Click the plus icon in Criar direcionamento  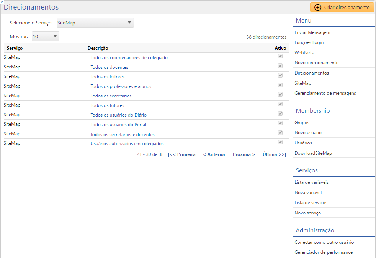click(317, 7)
